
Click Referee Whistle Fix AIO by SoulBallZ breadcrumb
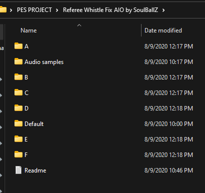click(x=110, y=10)
